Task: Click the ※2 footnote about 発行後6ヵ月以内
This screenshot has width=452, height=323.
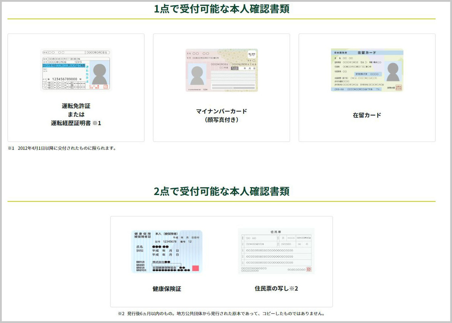Action: tap(221, 313)
